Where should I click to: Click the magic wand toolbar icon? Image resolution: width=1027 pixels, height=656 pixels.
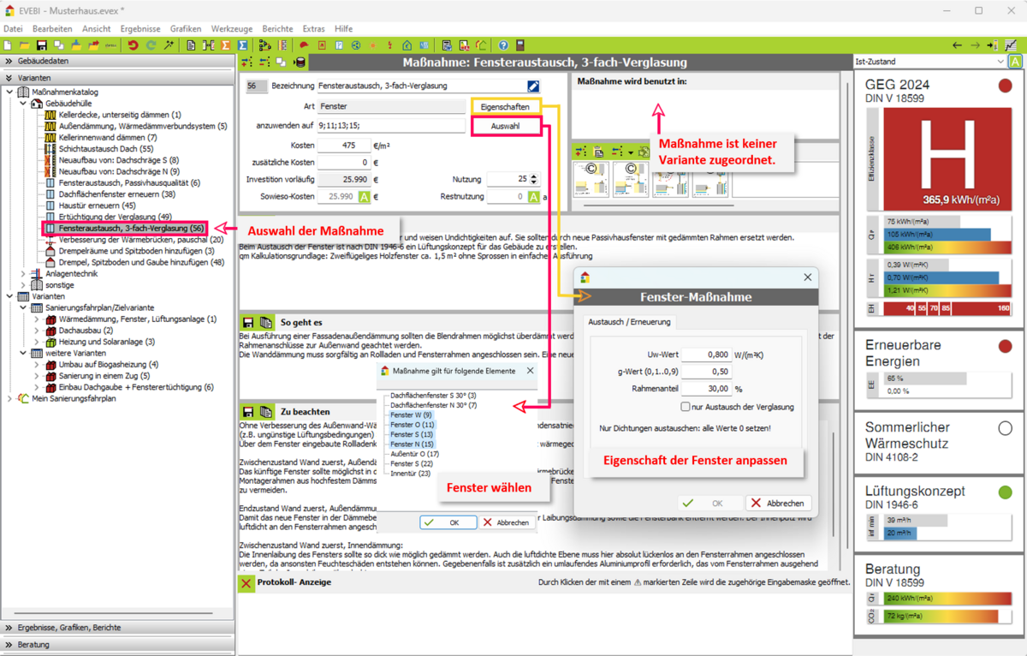[x=169, y=45]
